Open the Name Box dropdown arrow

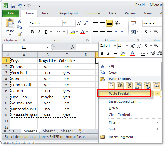pos(48,47)
